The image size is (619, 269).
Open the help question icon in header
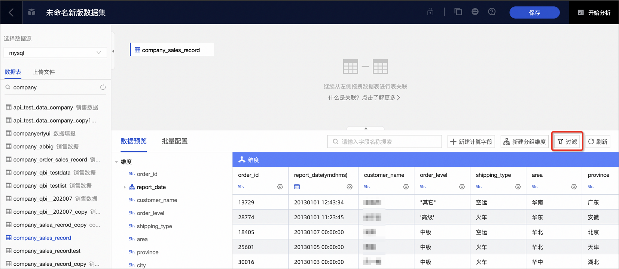point(492,12)
